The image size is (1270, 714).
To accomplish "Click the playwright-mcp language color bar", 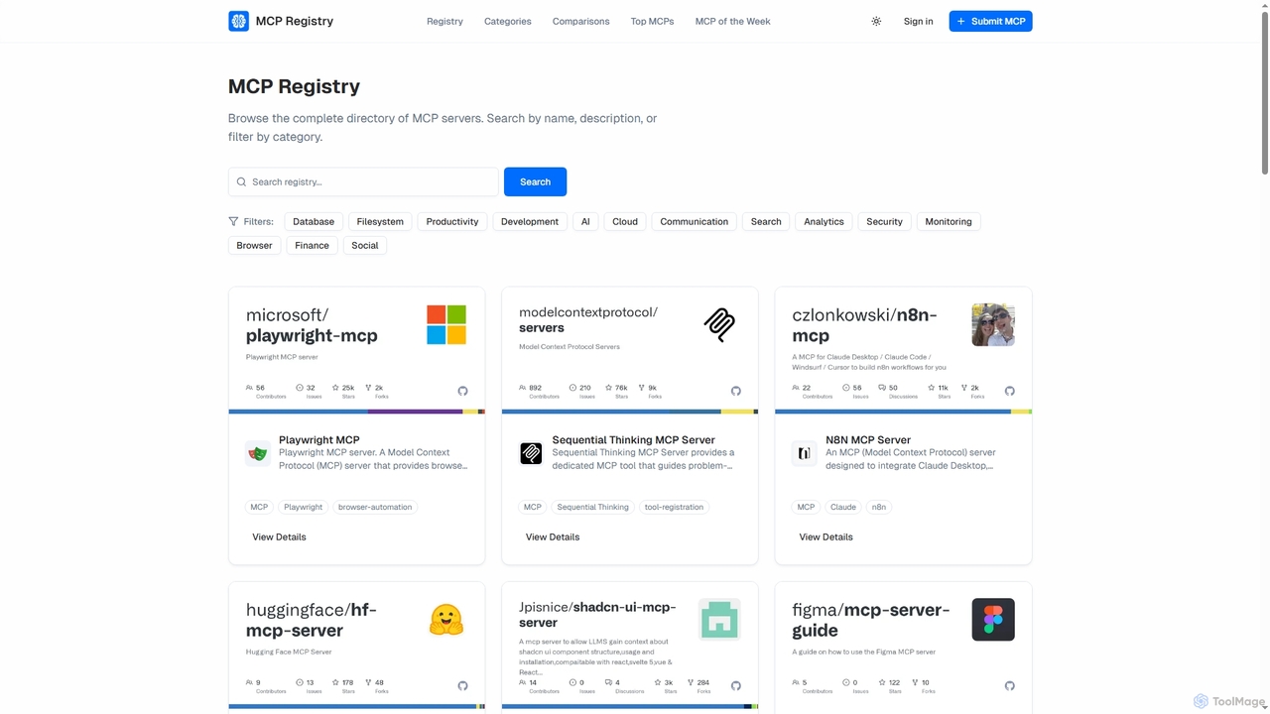I will (357, 412).
